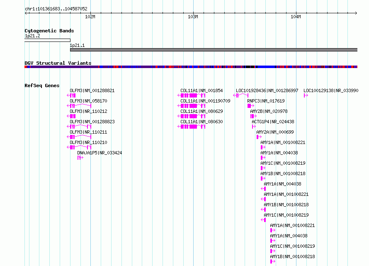Click the 1p21.1 band label
369x266 pixels.
pos(77,45)
